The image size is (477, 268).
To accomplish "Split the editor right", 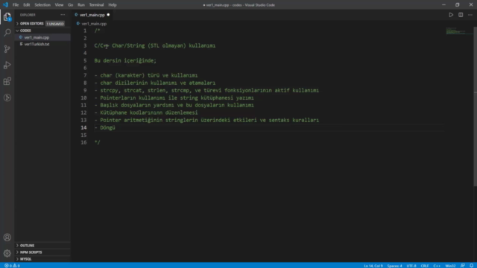I will tap(461, 15).
